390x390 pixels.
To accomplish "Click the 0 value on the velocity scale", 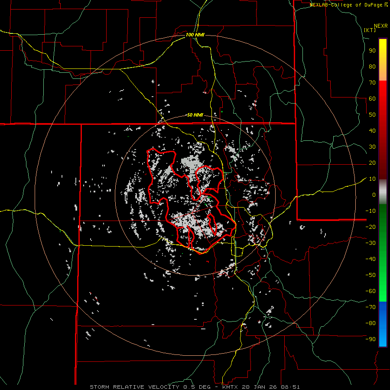I will tap(373, 195).
